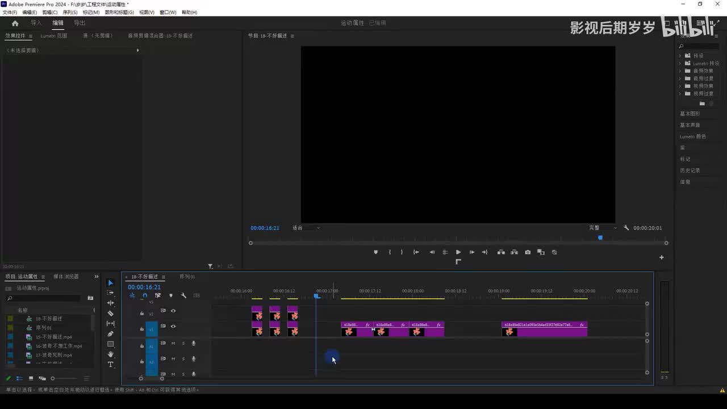Expand the 音频效果 folder
727x409 pixels.
click(680, 71)
